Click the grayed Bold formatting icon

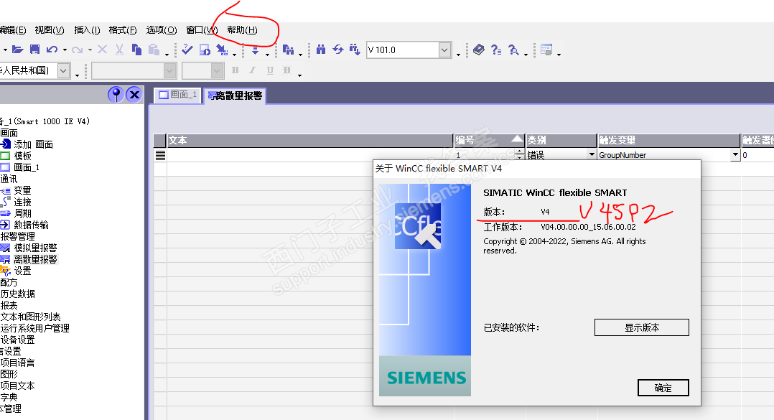click(x=235, y=70)
